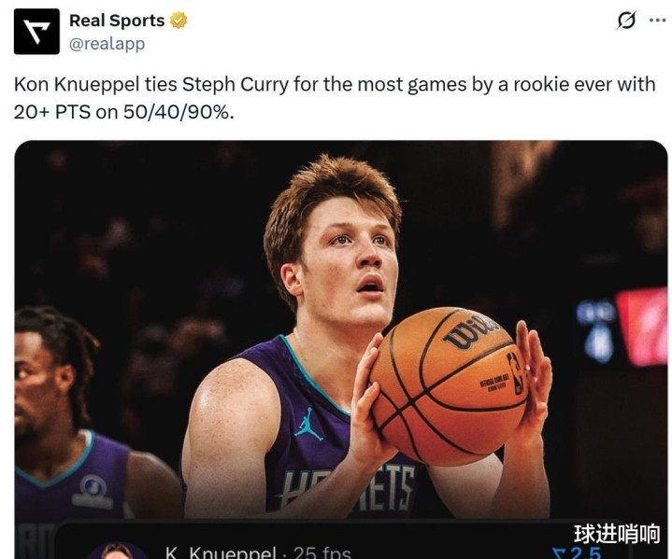This screenshot has height=559, width=672.
Task: Click the K. Knueppel 25 fps label
Action: (258, 552)
